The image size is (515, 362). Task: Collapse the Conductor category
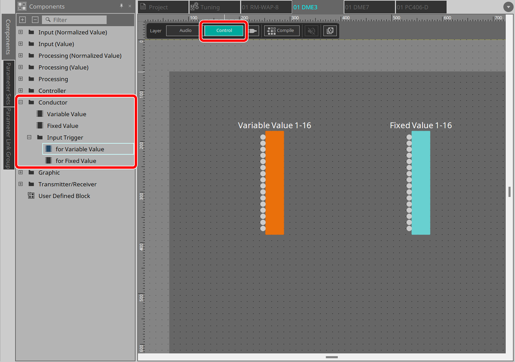click(21, 102)
